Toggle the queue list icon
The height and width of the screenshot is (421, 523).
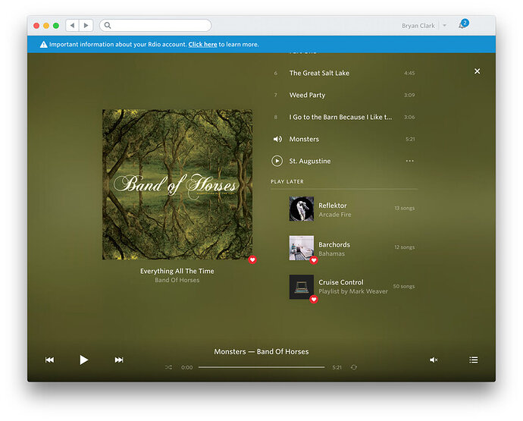coord(474,360)
